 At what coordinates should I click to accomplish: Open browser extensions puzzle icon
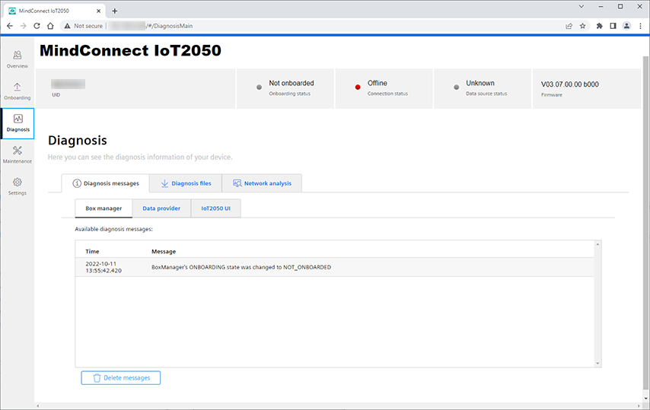(x=600, y=26)
